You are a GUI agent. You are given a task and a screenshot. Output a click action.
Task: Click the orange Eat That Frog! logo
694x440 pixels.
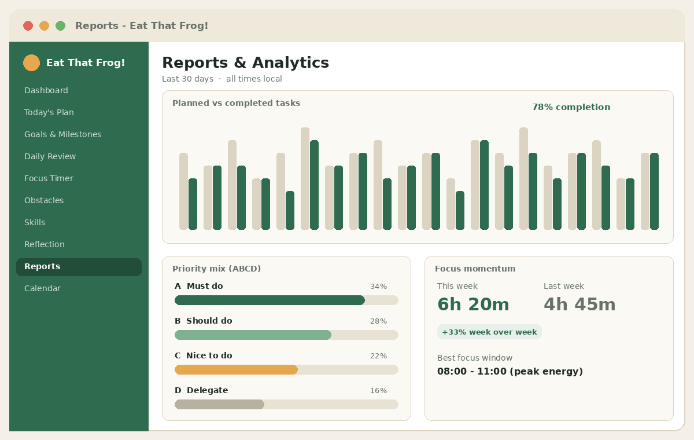[x=31, y=63]
